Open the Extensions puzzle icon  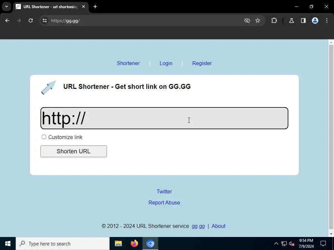(274, 21)
